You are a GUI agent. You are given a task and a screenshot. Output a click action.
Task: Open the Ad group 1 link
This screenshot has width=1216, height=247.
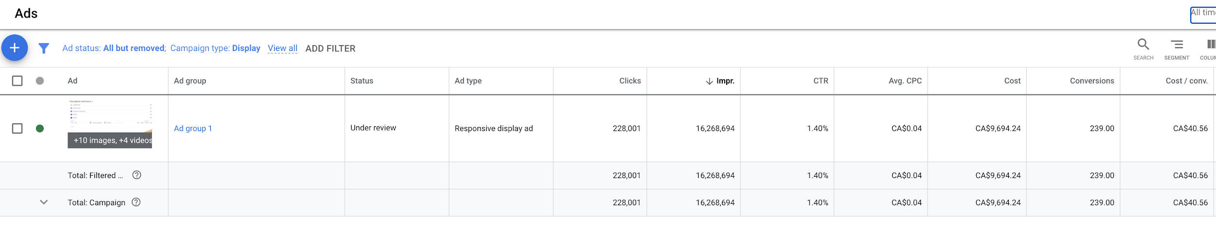pos(193,129)
